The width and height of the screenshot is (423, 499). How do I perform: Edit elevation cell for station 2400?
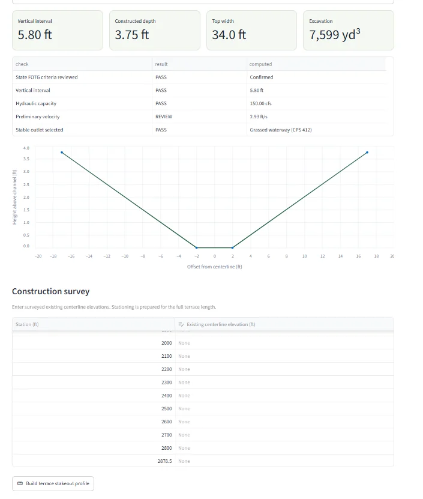284,396
